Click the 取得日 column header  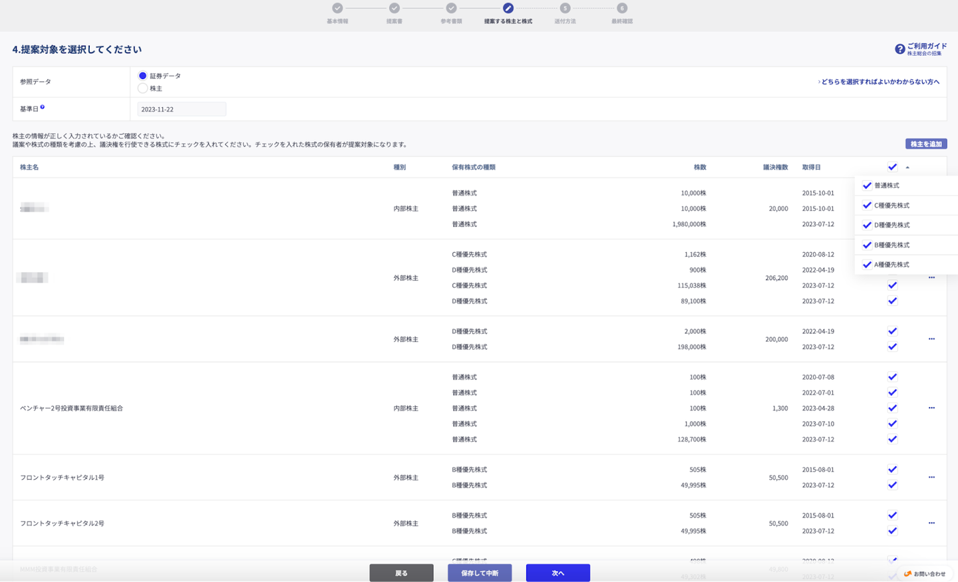[811, 168]
